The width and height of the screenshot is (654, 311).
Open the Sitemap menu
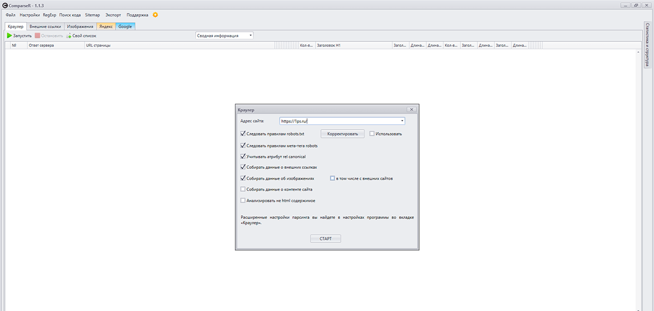pos(93,15)
